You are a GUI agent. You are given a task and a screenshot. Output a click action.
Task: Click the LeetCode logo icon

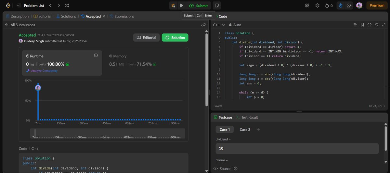point(8,6)
